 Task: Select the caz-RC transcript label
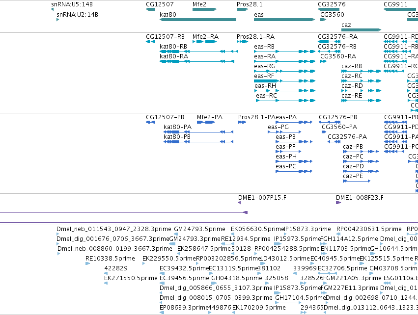pos(352,76)
